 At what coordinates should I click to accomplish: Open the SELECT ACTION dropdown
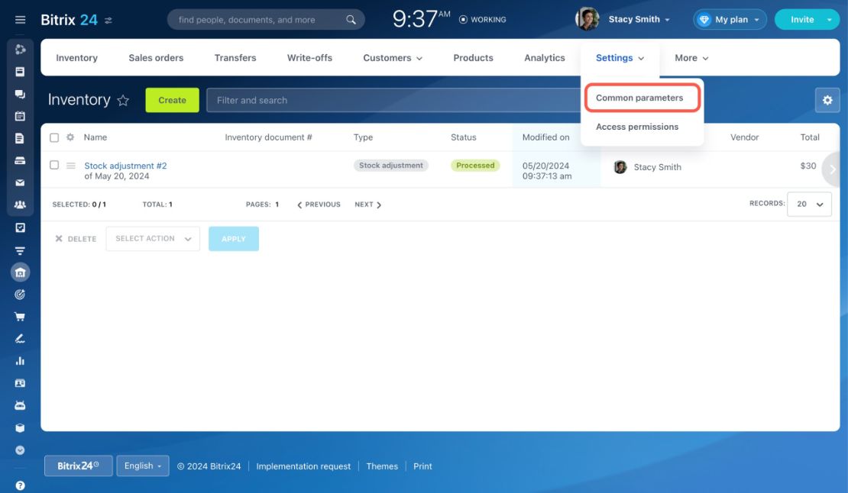(153, 239)
